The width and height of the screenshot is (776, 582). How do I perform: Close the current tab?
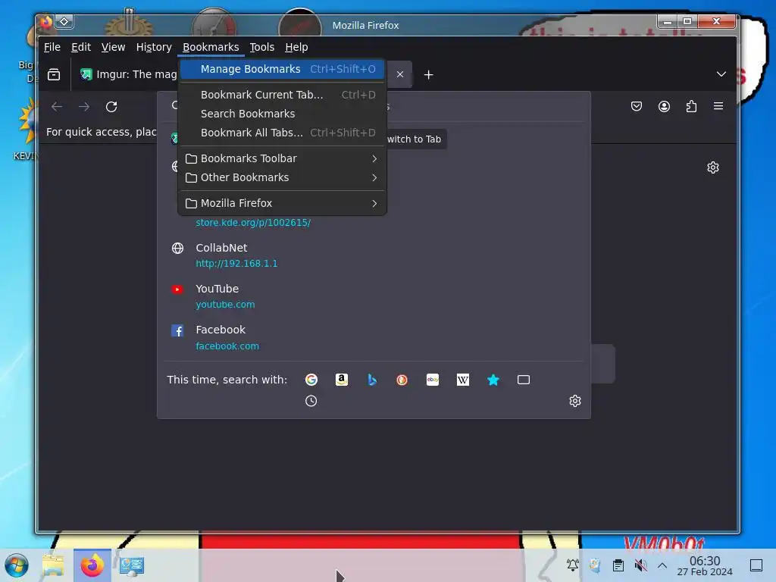400,74
